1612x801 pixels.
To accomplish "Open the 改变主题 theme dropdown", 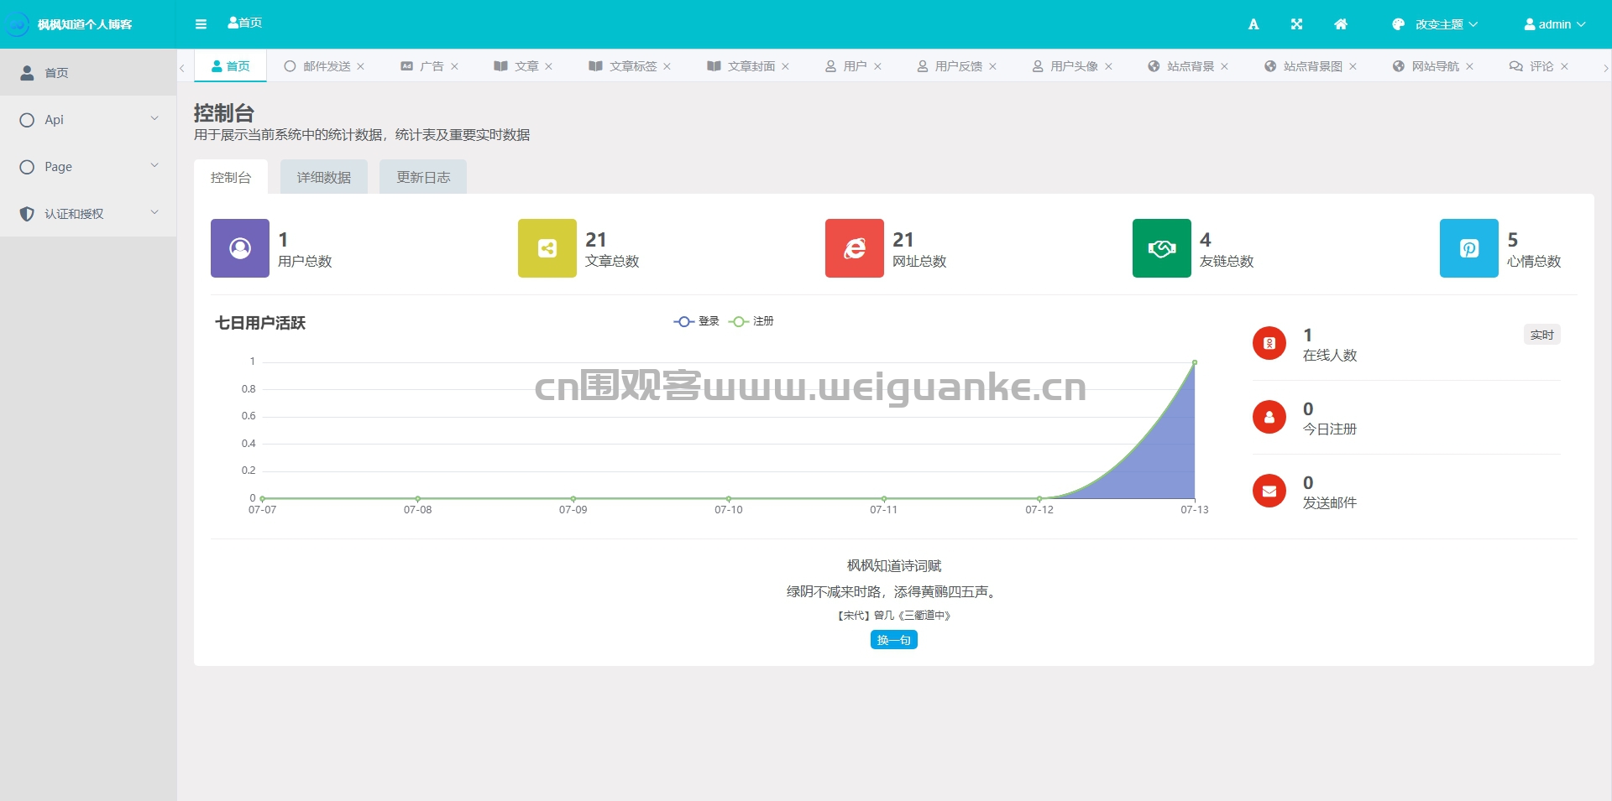I will click(x=1435, y=24).
